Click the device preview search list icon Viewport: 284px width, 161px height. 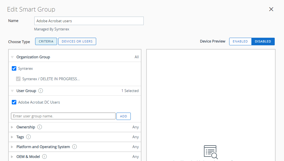point(211,152)
